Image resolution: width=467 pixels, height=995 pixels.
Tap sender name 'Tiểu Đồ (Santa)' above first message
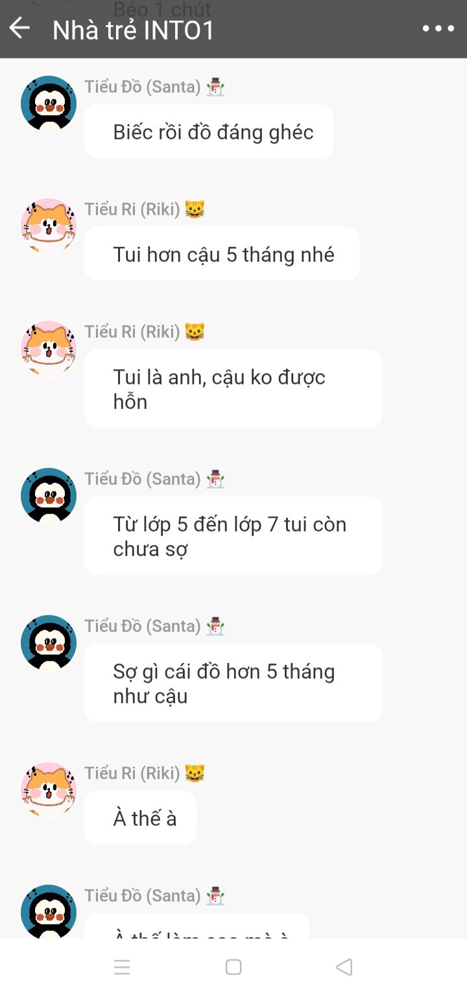143,87
